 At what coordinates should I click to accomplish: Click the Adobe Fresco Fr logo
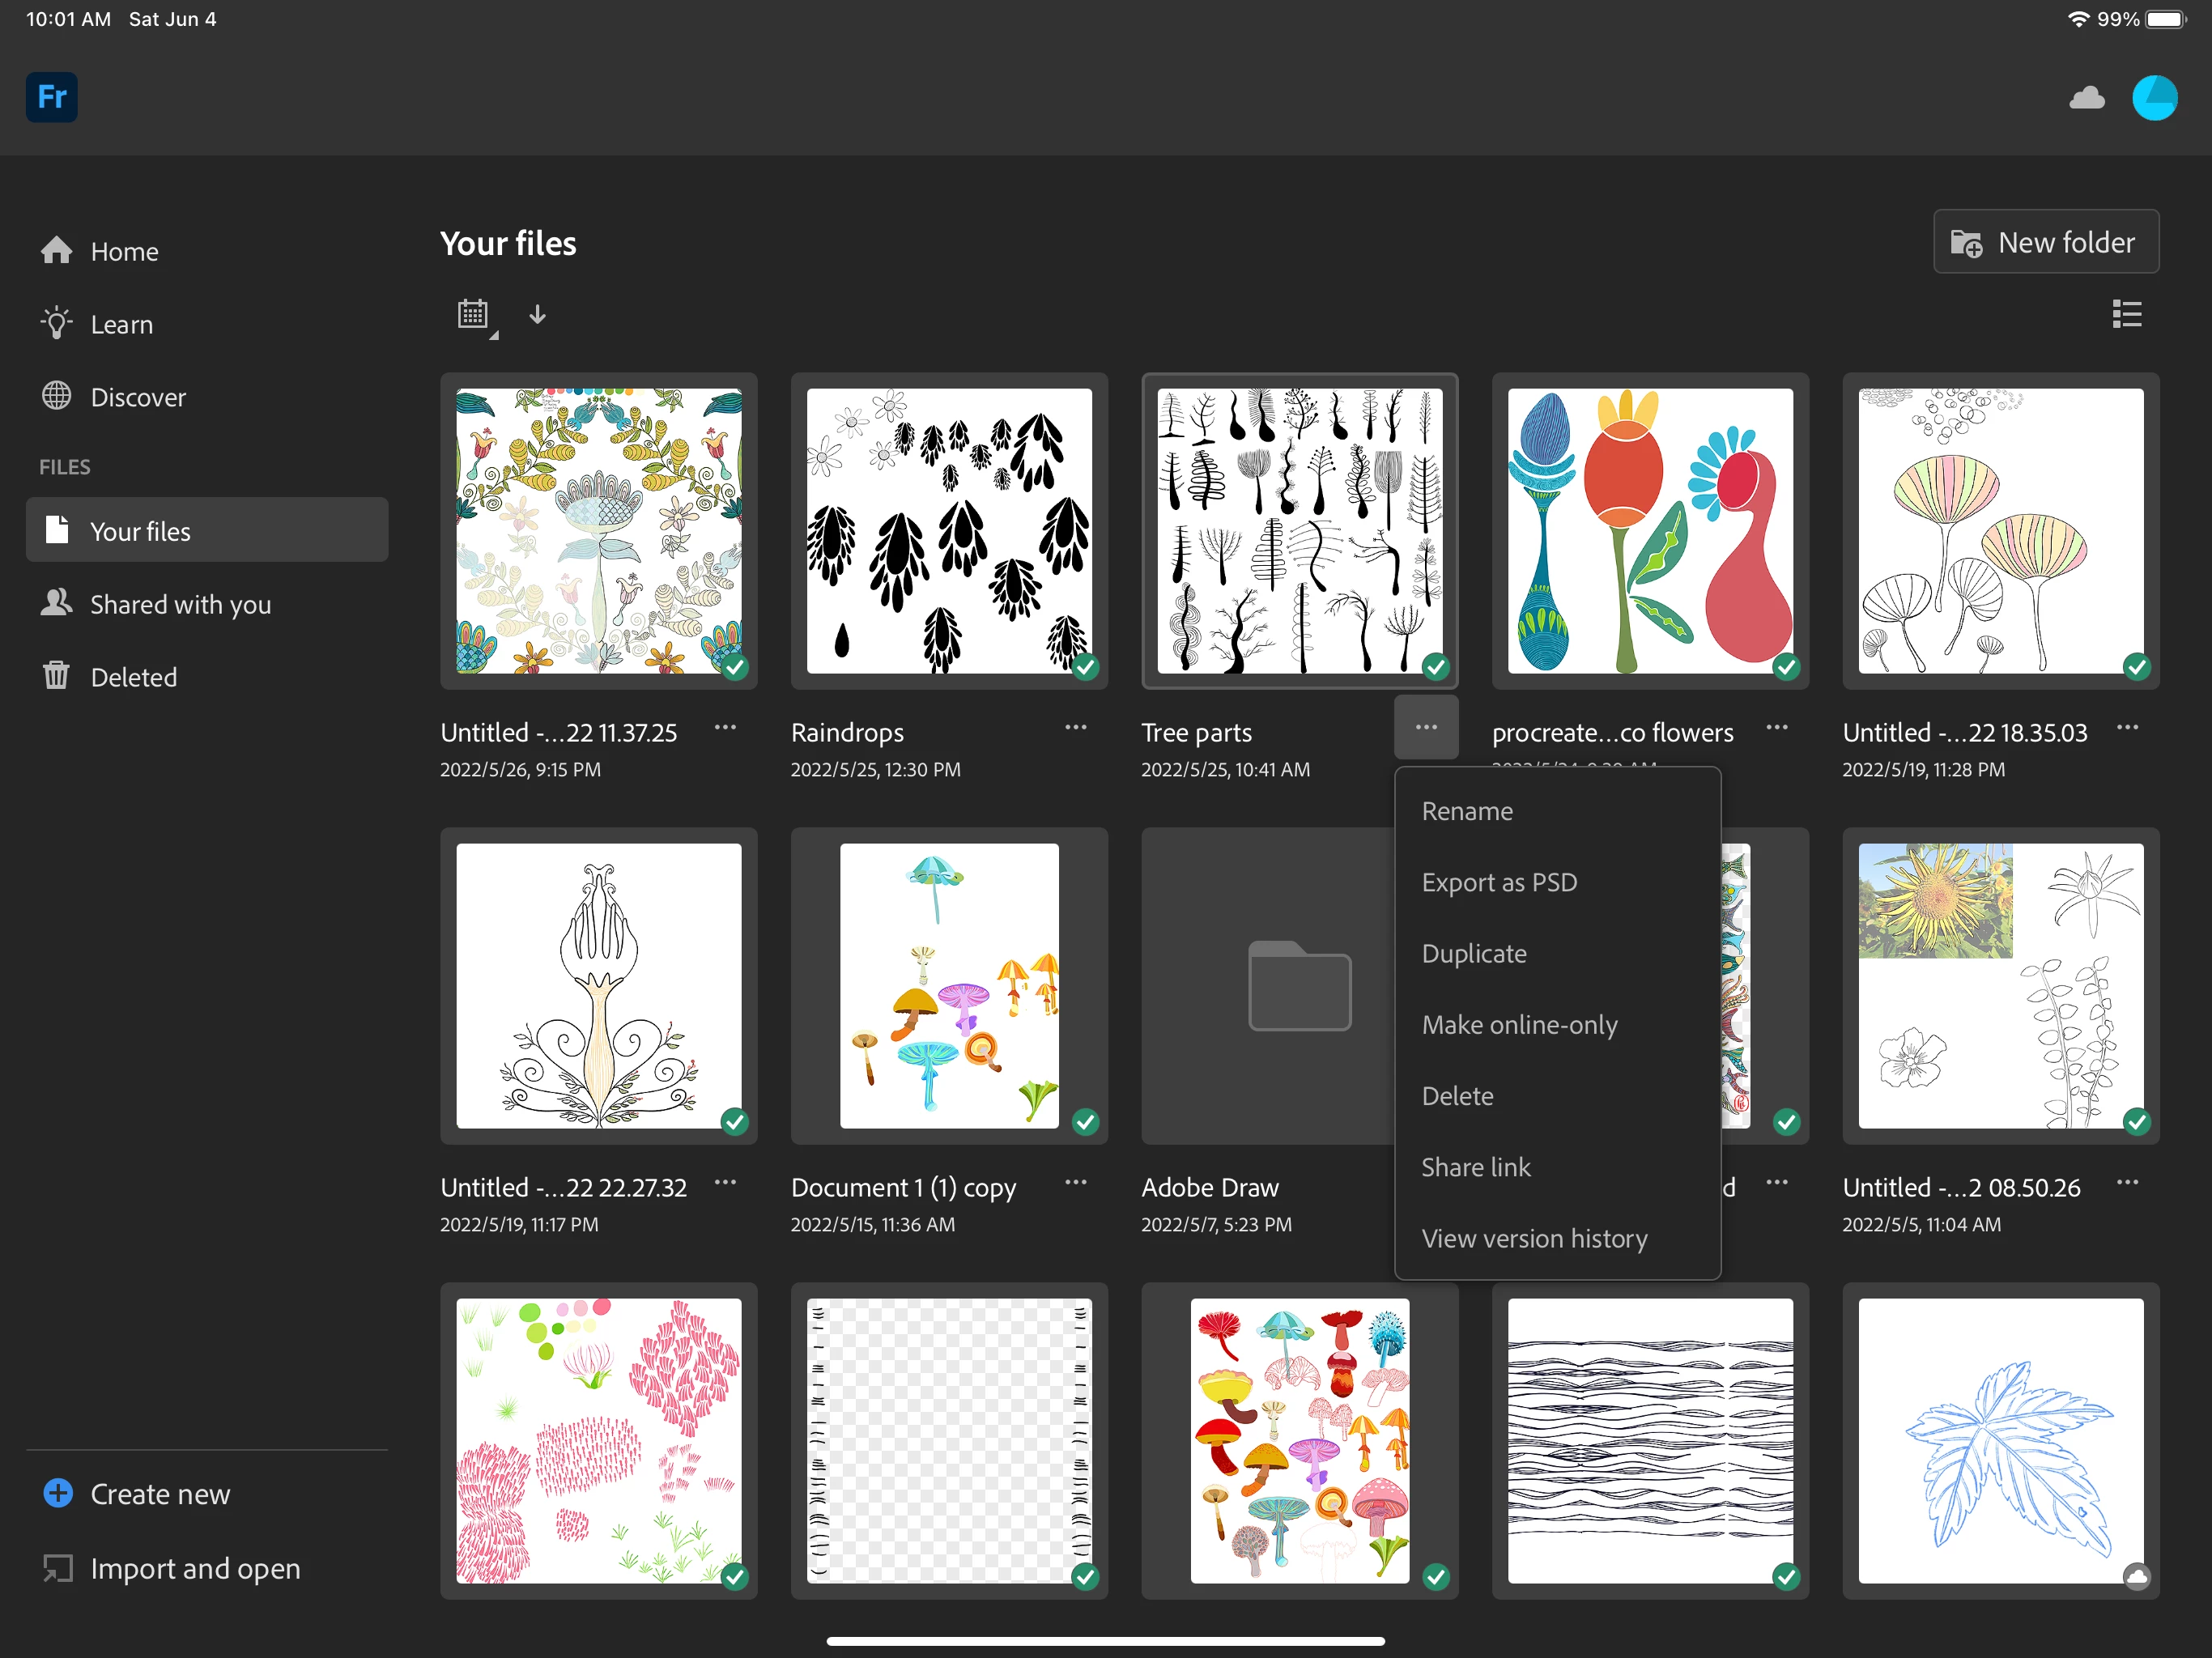pos(51,97)
